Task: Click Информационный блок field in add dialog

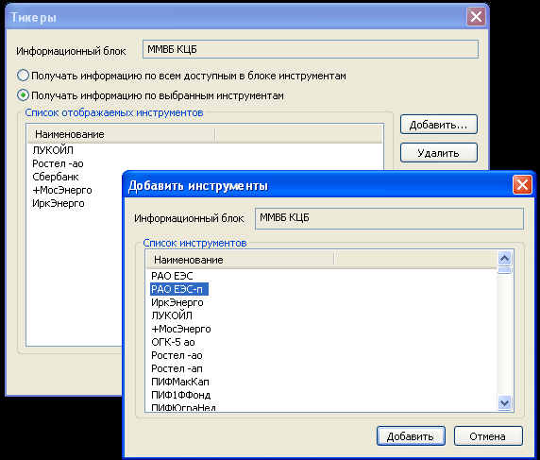Action: click(x=389, y=218)
